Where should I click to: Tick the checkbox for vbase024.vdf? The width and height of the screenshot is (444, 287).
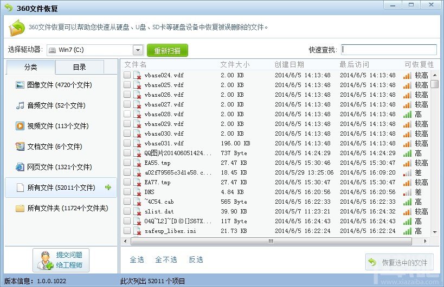127,75
